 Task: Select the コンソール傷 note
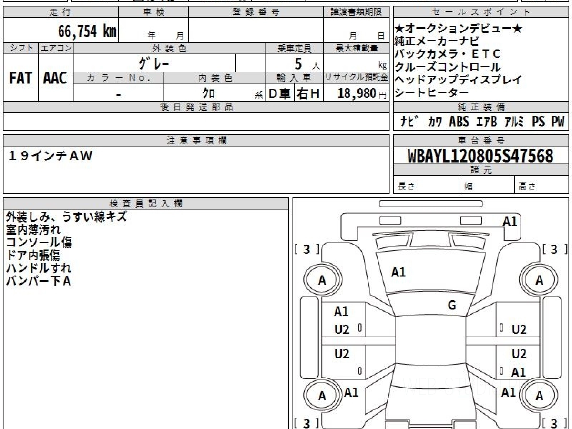39,242
